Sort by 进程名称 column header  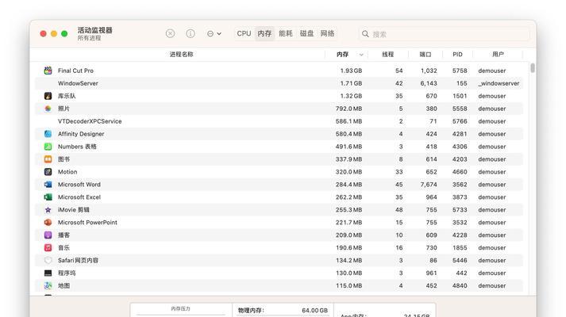[181, 55]
